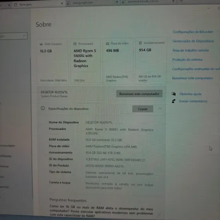This screenshot has height=220, width=220.
Task: Click the Enviar comentários person icon
Action: point(174,101)
